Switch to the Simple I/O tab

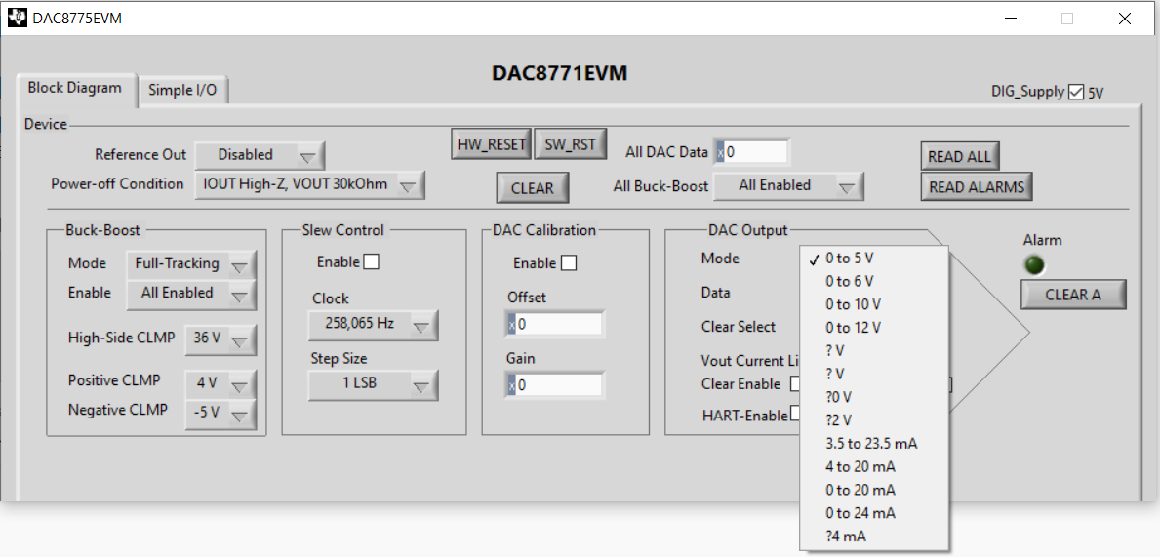pos(182,91)
